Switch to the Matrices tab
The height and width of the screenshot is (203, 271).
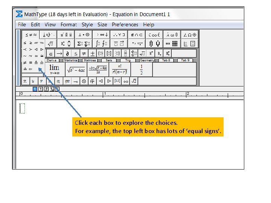[x=90, y=60]
